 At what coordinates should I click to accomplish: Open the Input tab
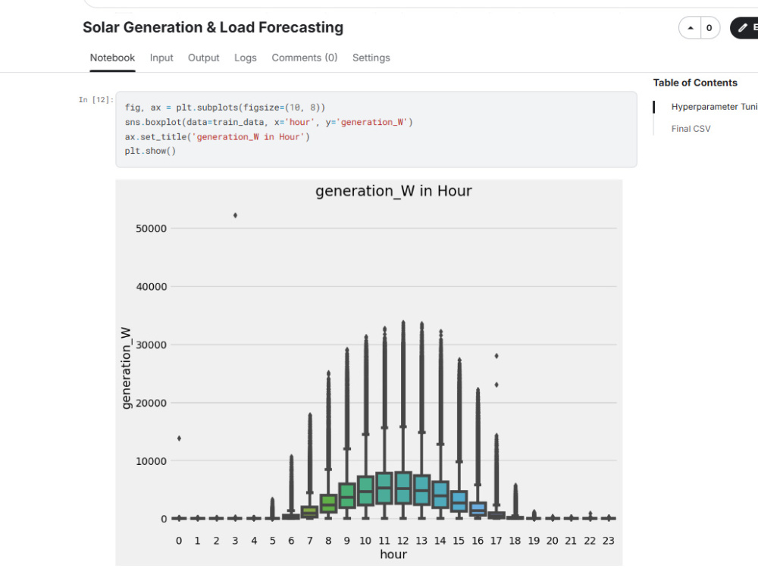[161, 58]
